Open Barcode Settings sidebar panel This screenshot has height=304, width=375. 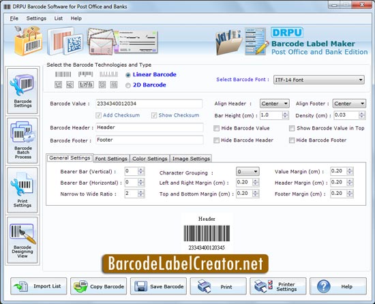22,91
